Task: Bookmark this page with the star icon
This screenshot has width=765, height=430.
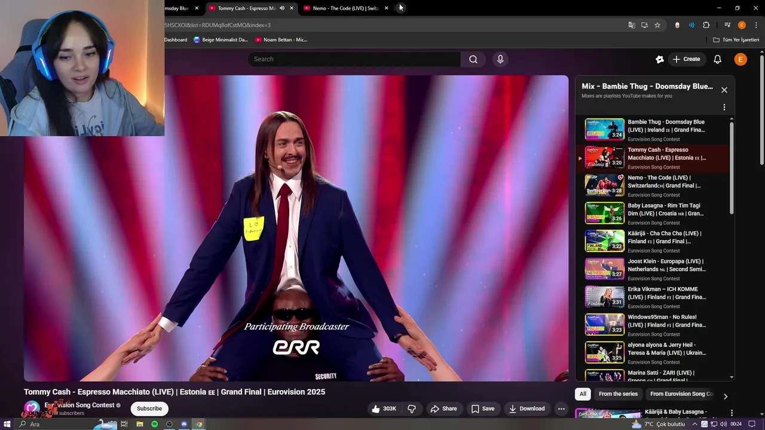Action: [657, 25]
